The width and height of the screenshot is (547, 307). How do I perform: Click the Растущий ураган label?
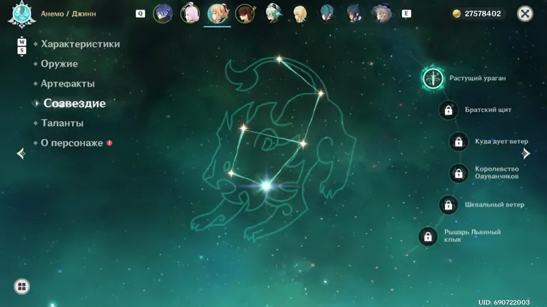tap(477, 78)
